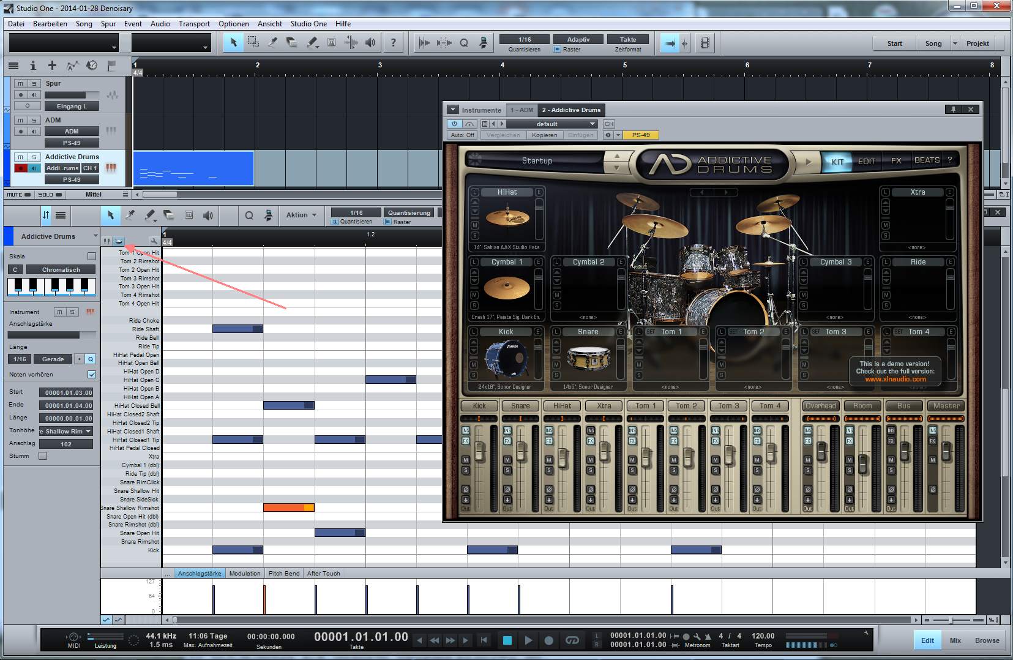Viewport: 1013px width, 660px height.
Task: Toggle loop mode in the transport bar
Action: point(572,640)
